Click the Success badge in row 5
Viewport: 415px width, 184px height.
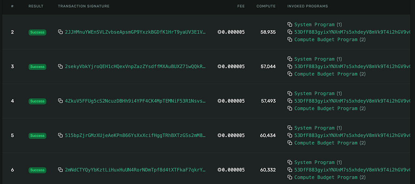pos(37,136)
